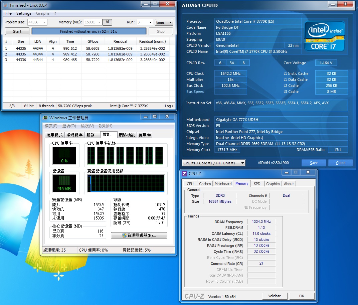Open the Problem size dropdown in LinX
The height and width of the screenshot is (305, 358).
(44, 22)
